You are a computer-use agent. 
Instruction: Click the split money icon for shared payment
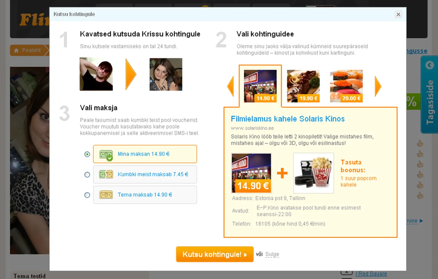tap(106, 174)
